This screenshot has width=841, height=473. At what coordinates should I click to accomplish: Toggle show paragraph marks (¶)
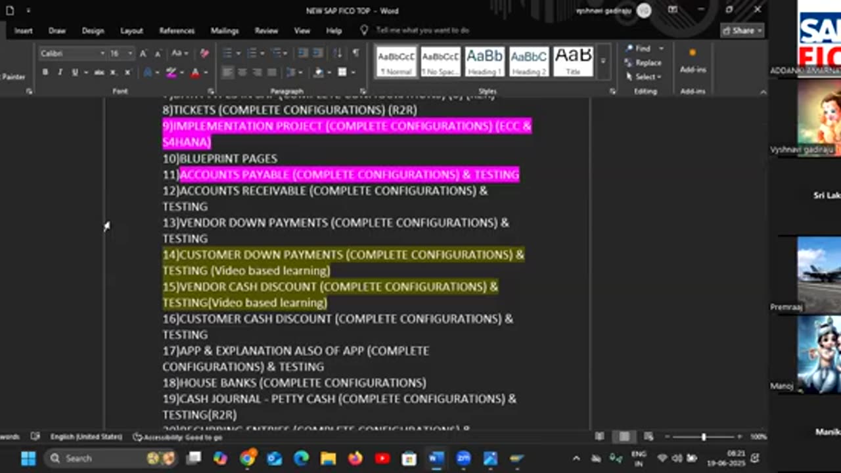coord(355,53)
